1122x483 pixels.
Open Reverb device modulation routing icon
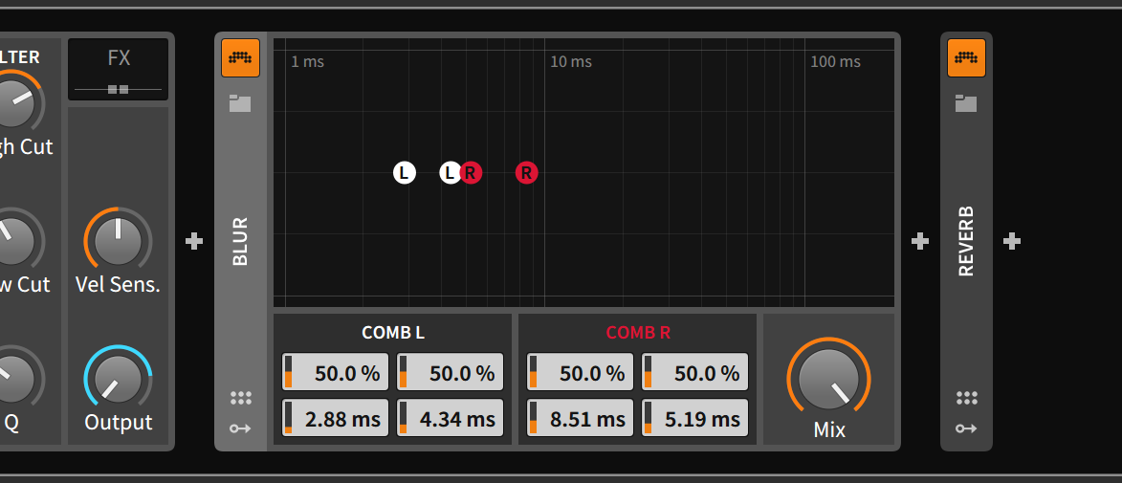point(966,428)
